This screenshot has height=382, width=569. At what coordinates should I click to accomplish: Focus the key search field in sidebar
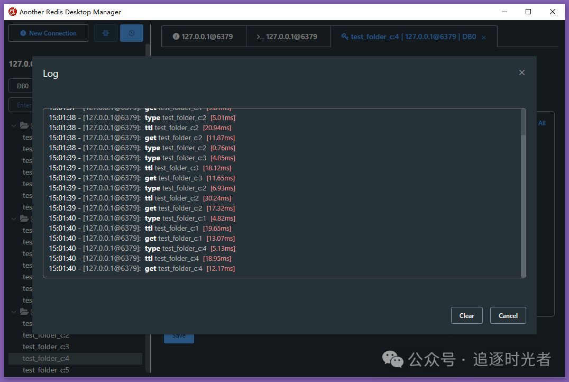tap(21, 105)
